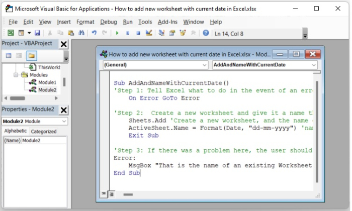The image size is (352, 211).
Task: Click the Project tree scroll right arrow
Action: pyautogui.click(x=56, y=98)
